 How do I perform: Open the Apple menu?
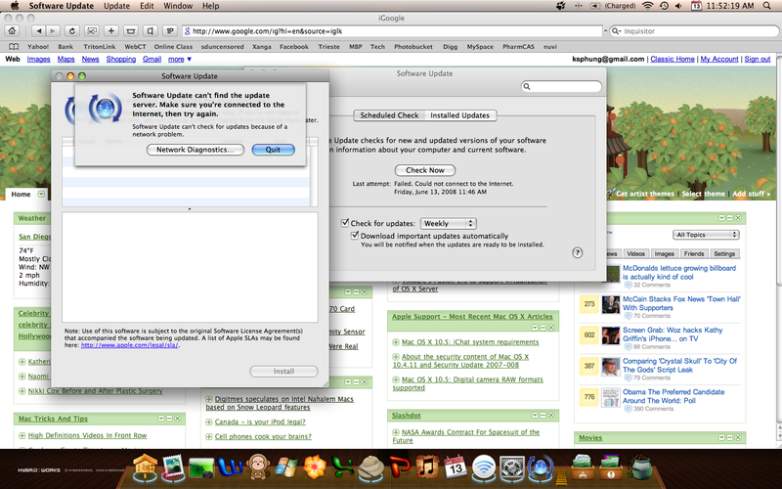click(x=15, y=6)
